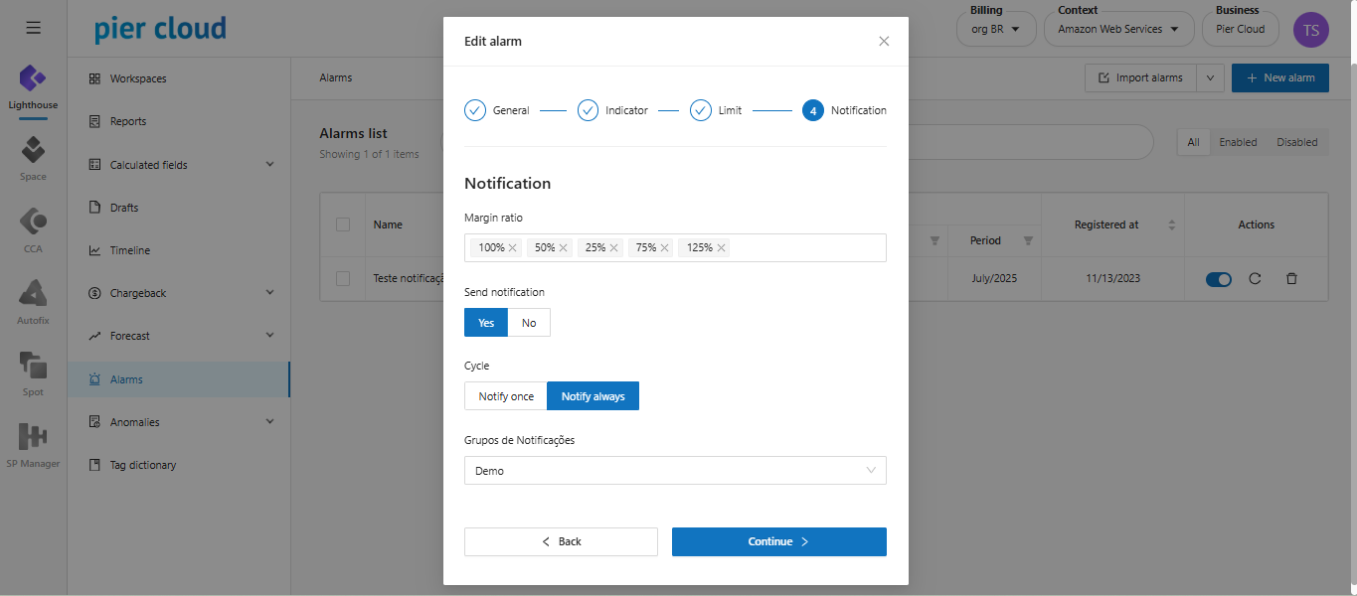Open the Context Amazon Web Services dropdown
The image size is (1357, 596).
(1117, 29)
